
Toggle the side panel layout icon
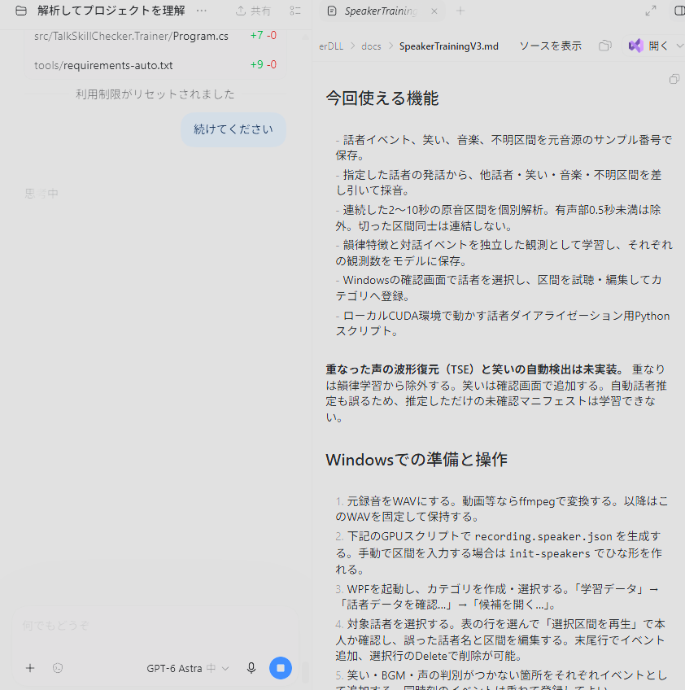click(679, 11)
